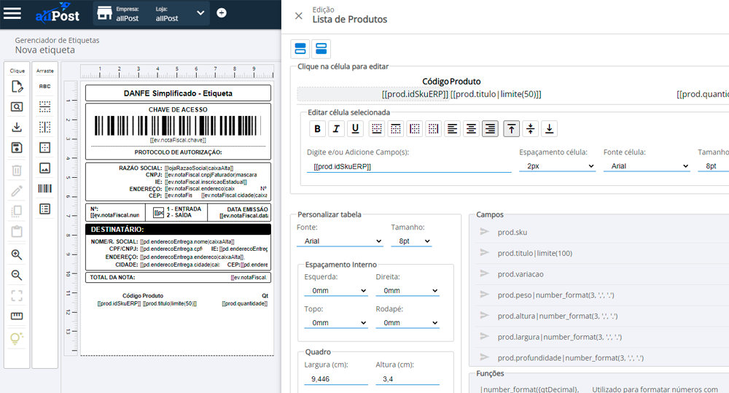Click the ruler icon in left toolbar
This screenshot has height=393, width=729.
[x=17, y=316]
